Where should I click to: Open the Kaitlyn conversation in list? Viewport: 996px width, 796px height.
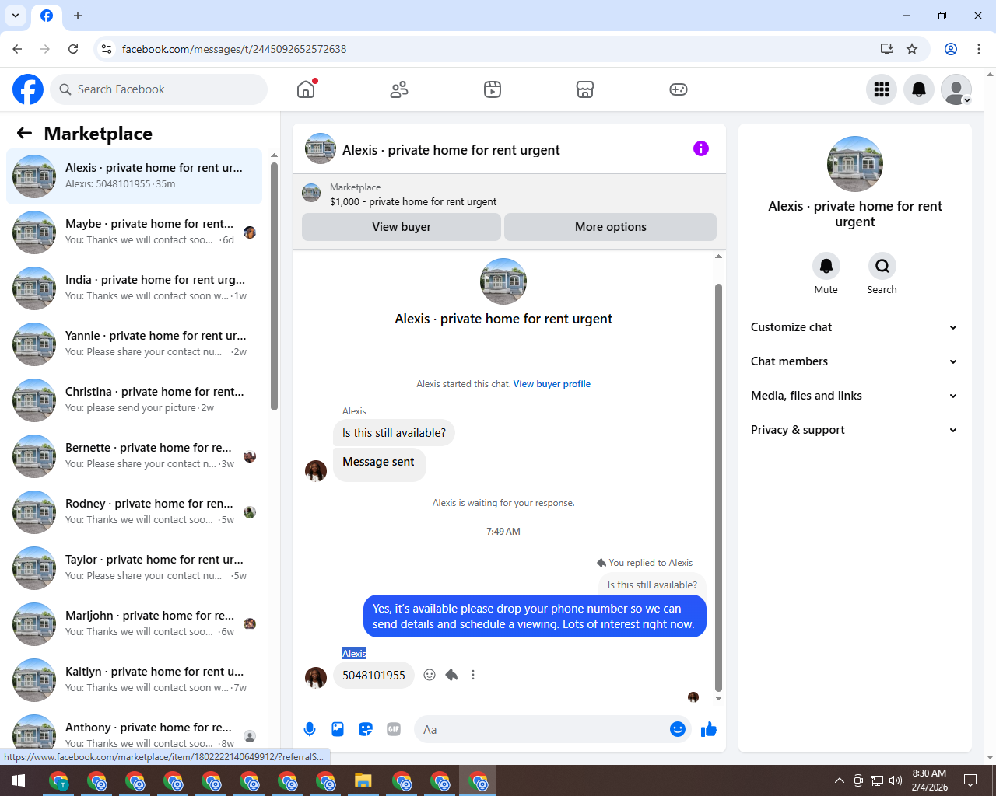pos(134,680)
